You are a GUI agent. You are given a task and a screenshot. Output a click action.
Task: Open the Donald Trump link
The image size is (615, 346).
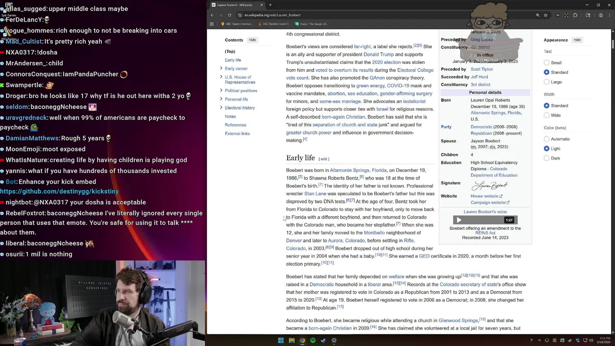[x=379, y=54]
